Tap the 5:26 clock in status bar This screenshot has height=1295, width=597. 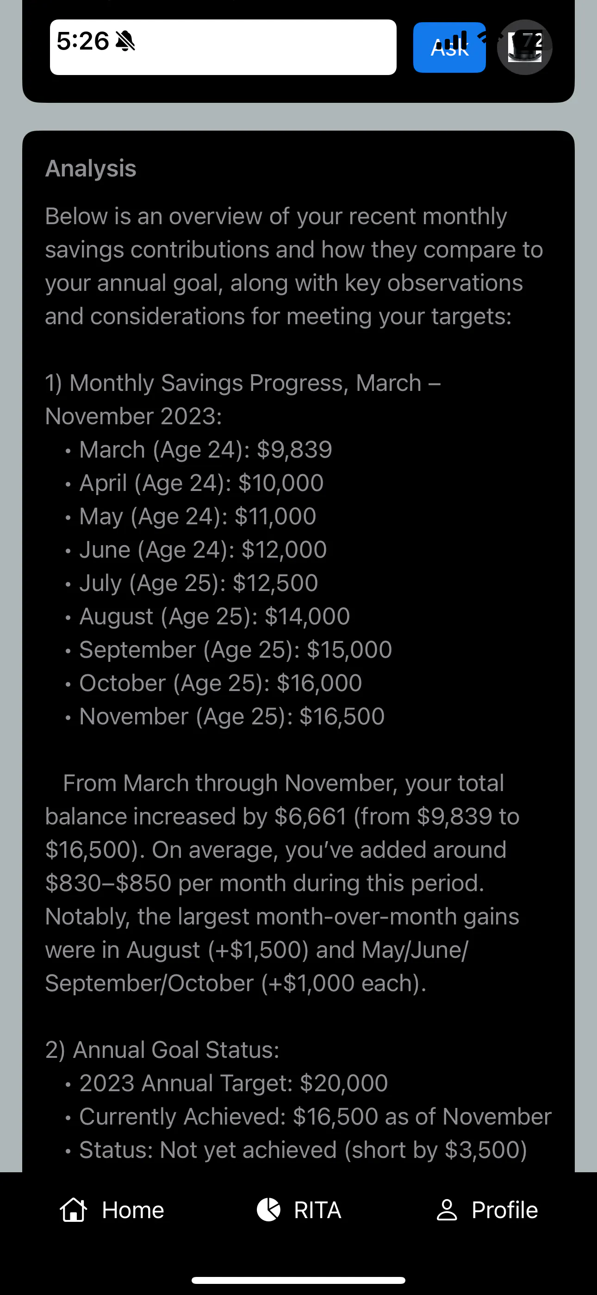[82, 41]
